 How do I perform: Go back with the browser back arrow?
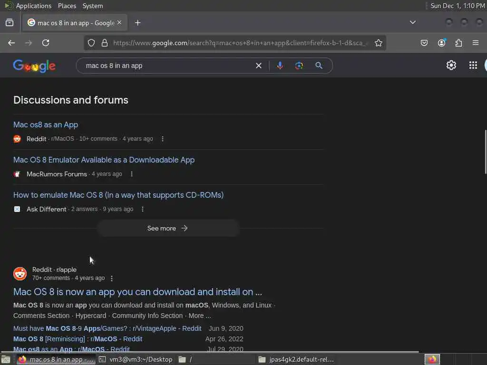pyautogui.click(x=11, y=43)
